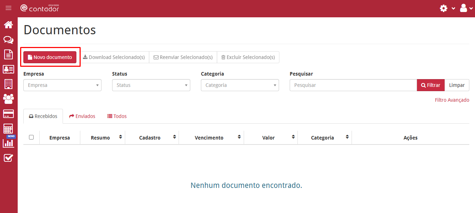Expand the Status dropdown filter
The height and width of the screenshot is (213, 475).
(151, 85)
